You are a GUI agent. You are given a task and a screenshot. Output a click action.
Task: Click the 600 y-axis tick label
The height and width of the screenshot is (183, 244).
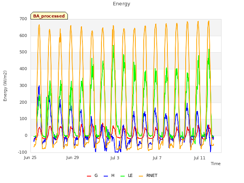pyautogui.click(x=23, y=35)
